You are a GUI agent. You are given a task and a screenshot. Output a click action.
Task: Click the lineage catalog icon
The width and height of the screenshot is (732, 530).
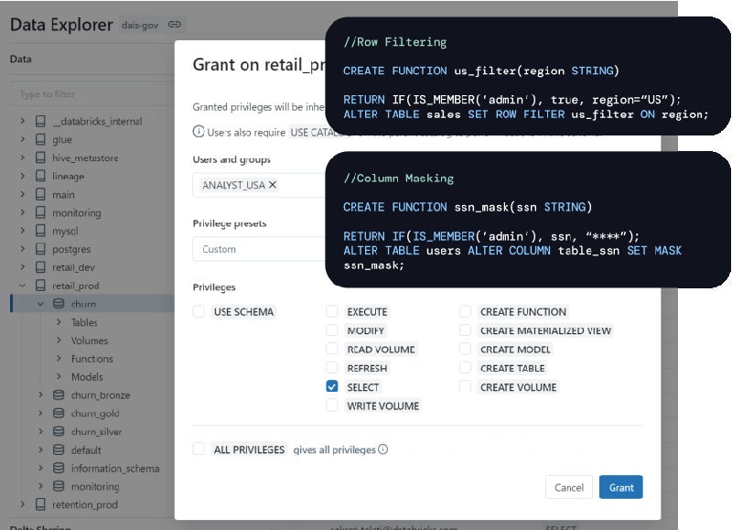point(40,176)
